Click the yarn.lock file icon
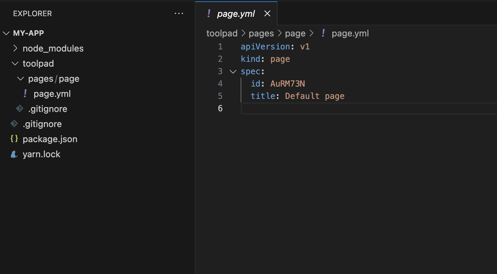 tap(14, 154)
